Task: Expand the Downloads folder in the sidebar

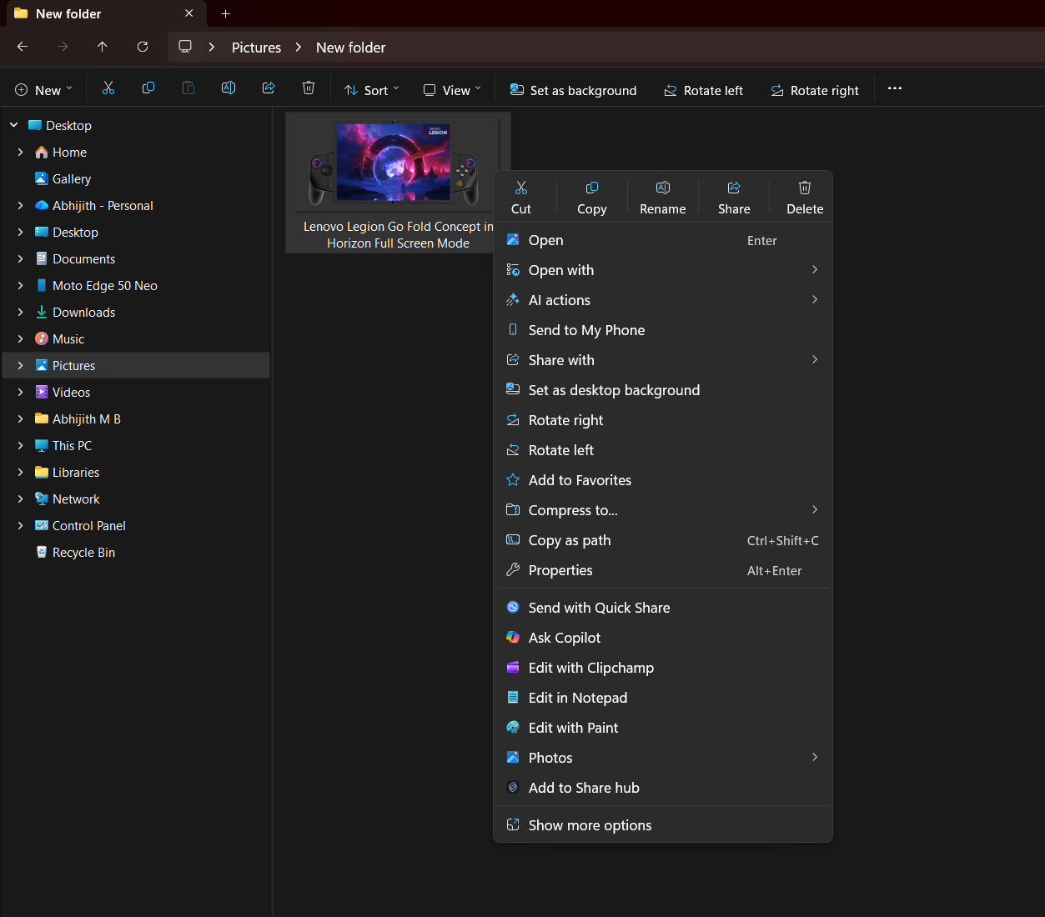Action: pyautogui.click(x=18, y=312)
